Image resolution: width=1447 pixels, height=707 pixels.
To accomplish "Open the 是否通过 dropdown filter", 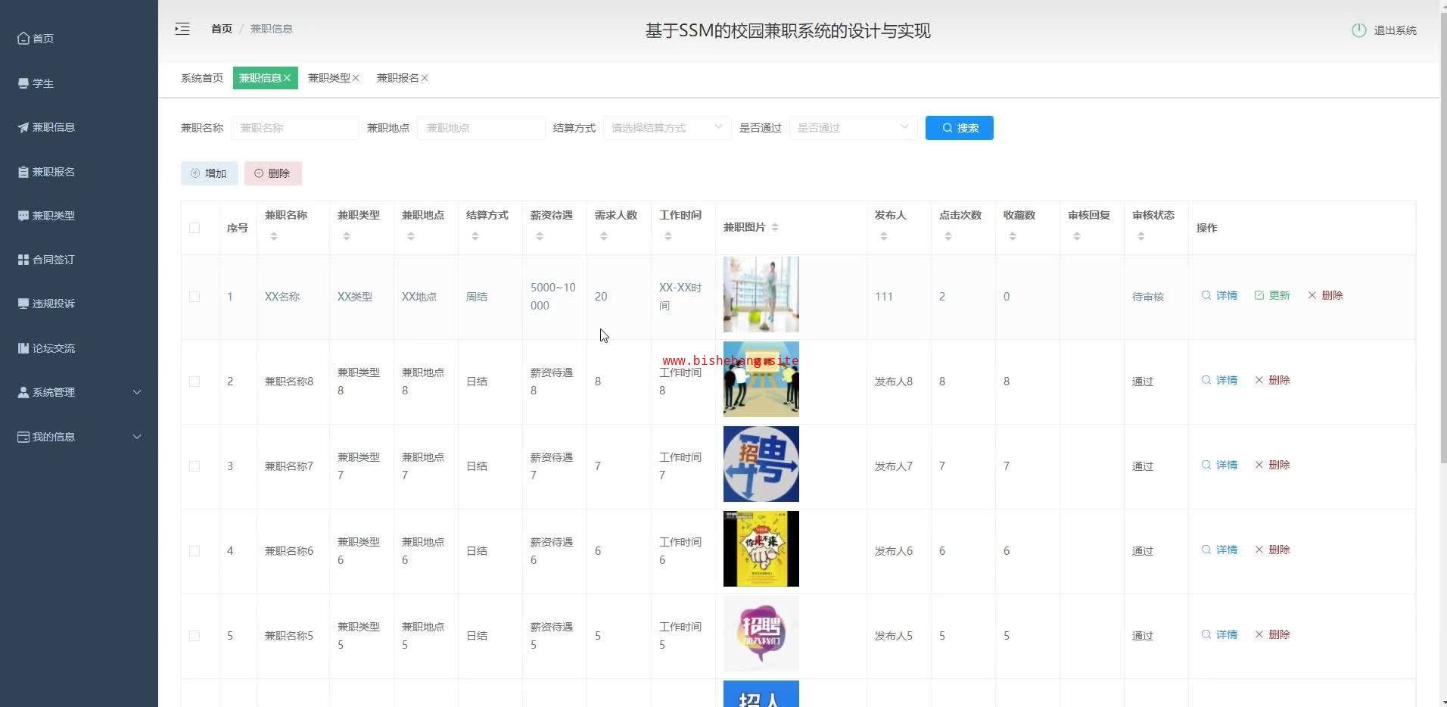I will click(x=853, y=128).
